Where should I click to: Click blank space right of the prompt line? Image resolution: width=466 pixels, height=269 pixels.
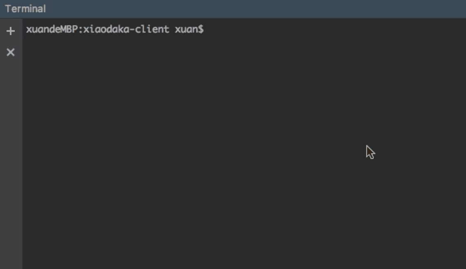coord(327,29)
